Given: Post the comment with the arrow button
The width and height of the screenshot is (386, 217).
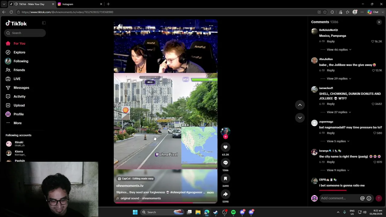Looking at the screenshot, I should pos(379,198).
